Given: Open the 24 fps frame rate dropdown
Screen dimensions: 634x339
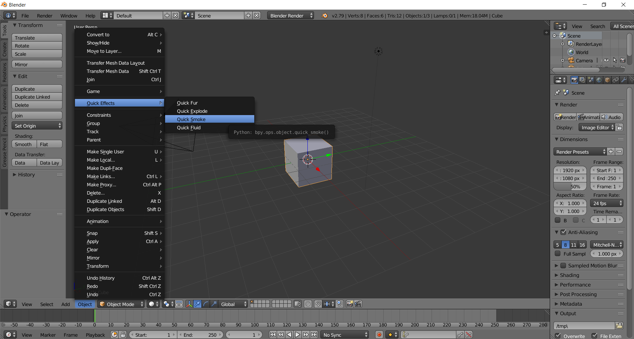Looking at the screenshot, I should pos(607,203).
